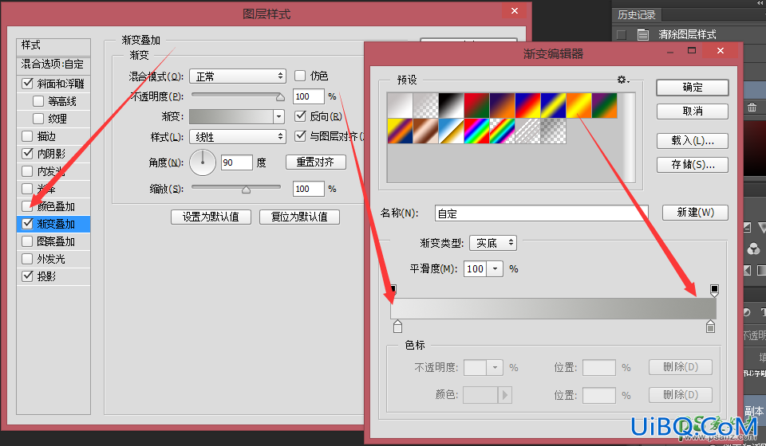This screenshot has height=446, width=766.
Task: Click the 确定 button in Gradient Editor
Action: (x=693, y=88)
